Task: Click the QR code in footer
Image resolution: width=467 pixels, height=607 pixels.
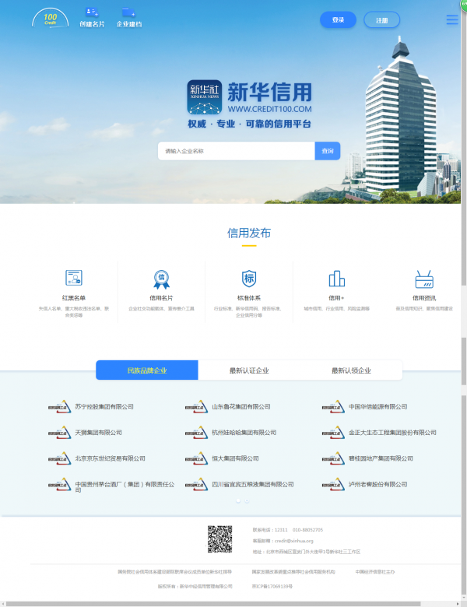Action: click(219, 539)
